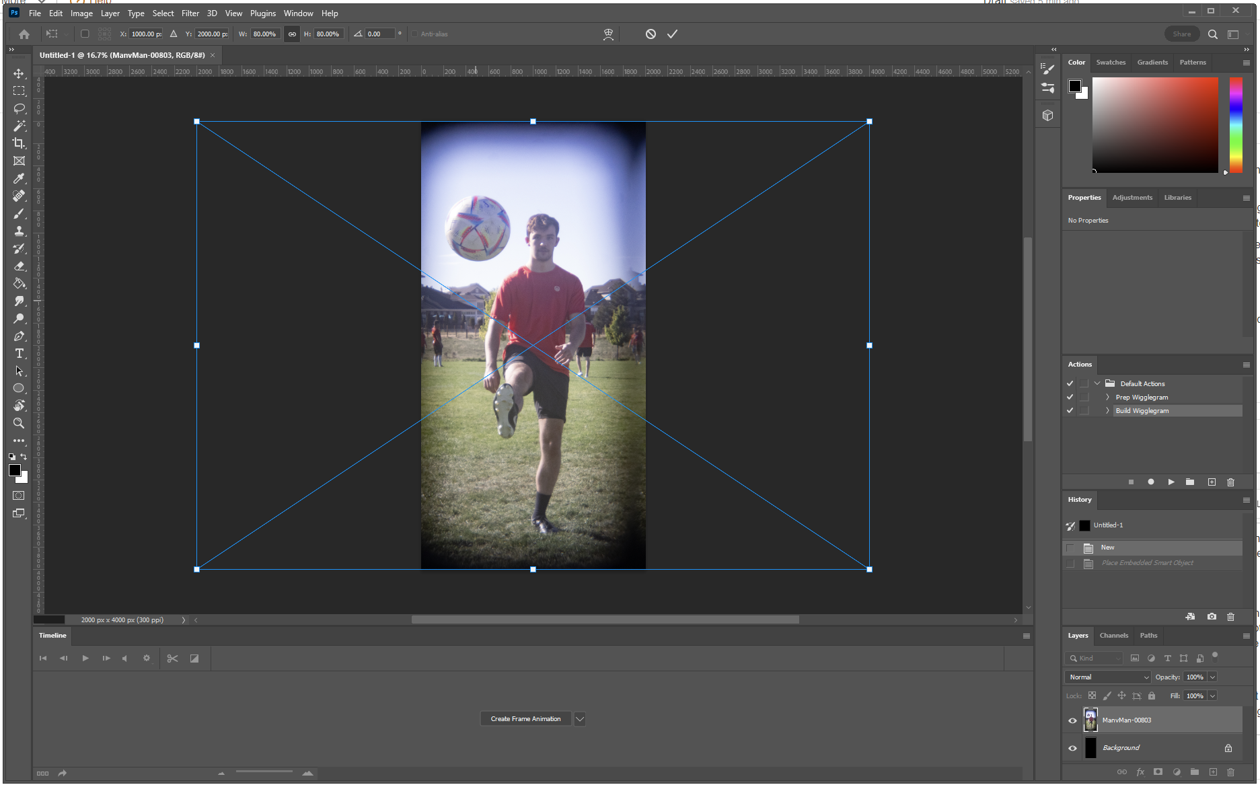Select the Hand tool
Screen dimensions: 1260x787
19,406
